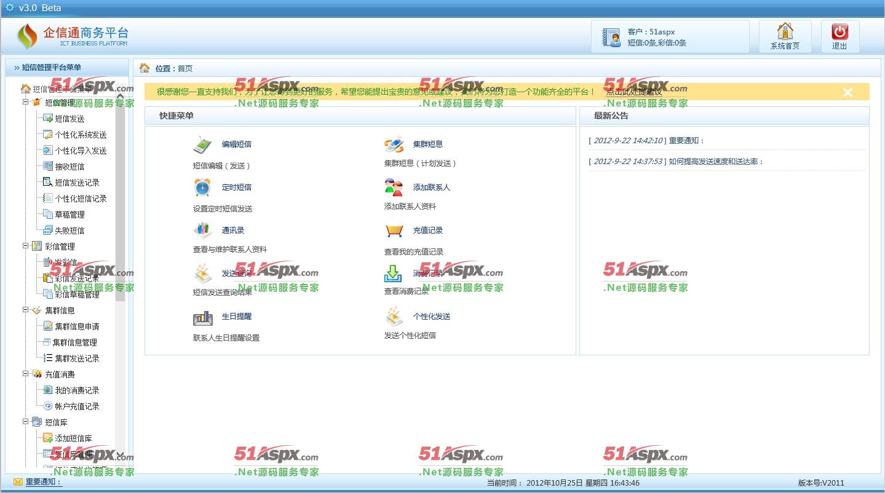Open 集群短息 quick menu link
Image resolution: width=885 pixels, height=493 pixels.
pos(428,144)
